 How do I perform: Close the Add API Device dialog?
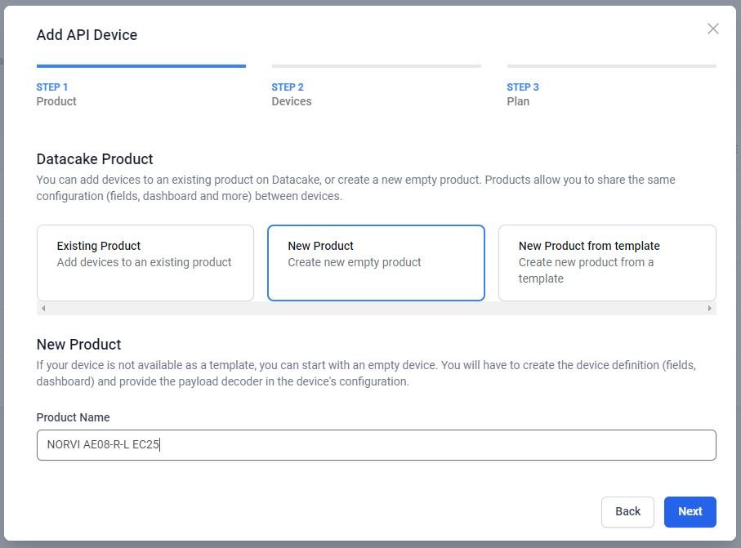[712, 29]
